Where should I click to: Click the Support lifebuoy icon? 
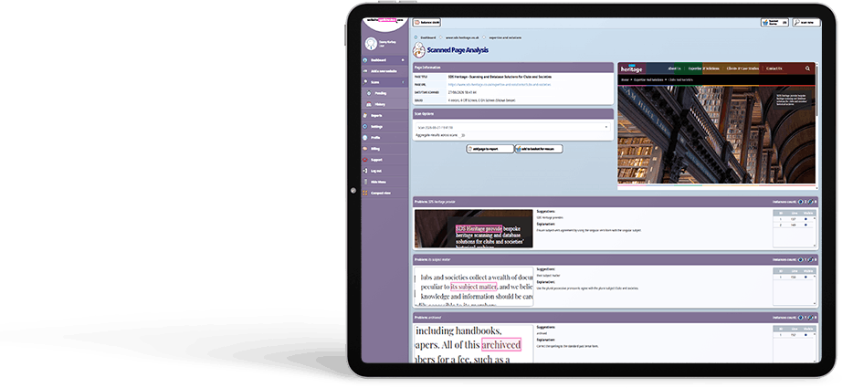pos(365,160)
